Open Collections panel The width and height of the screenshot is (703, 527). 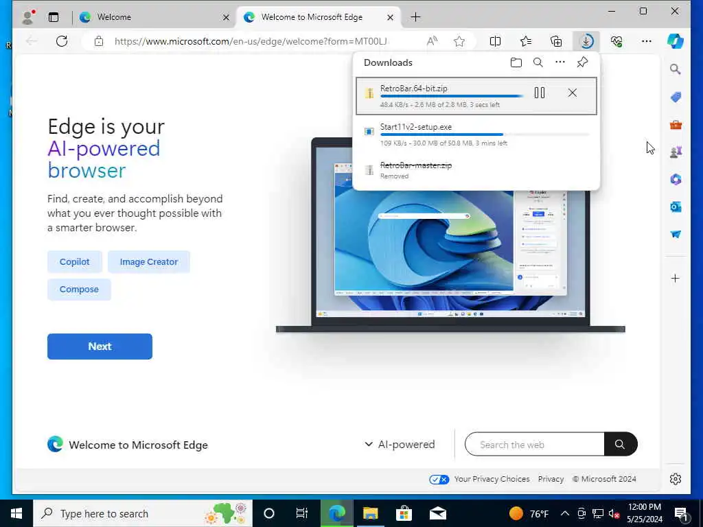click(556, 42)
